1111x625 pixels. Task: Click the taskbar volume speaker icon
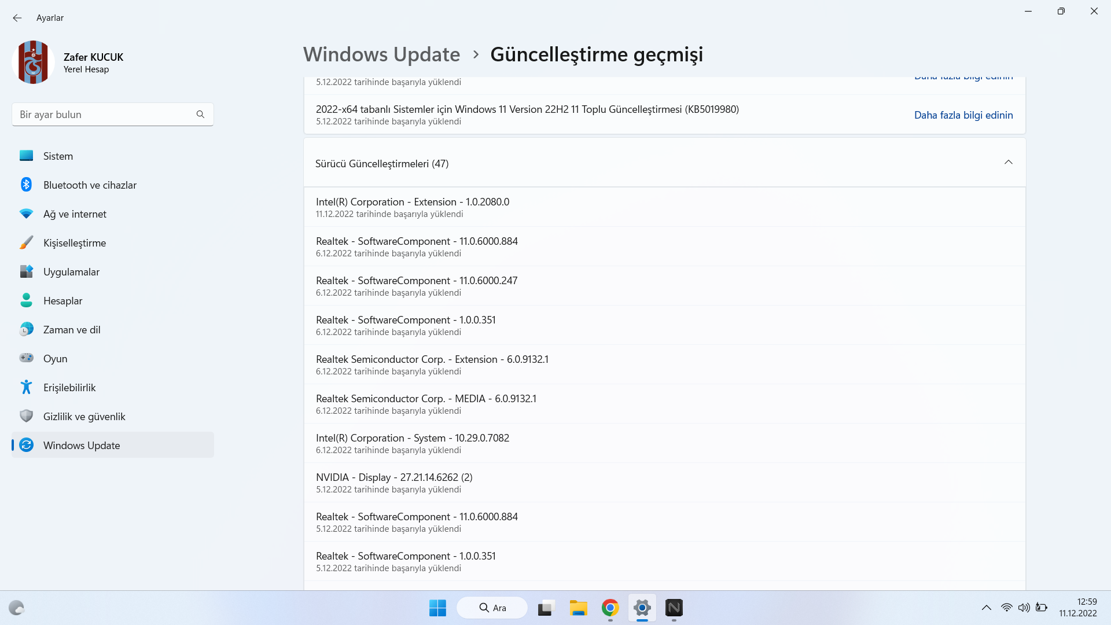pos(1024,608)
